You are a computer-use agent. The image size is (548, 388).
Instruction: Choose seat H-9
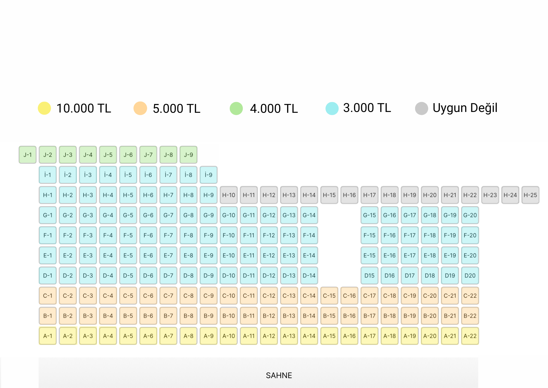tap(209, 195)
